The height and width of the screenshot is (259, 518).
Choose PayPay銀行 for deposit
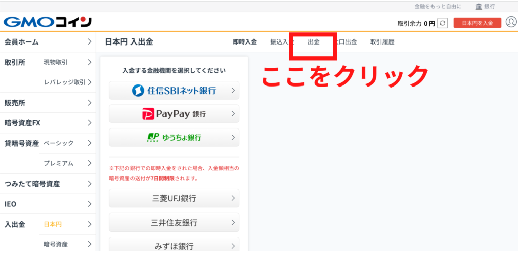(x=174, y=114)
